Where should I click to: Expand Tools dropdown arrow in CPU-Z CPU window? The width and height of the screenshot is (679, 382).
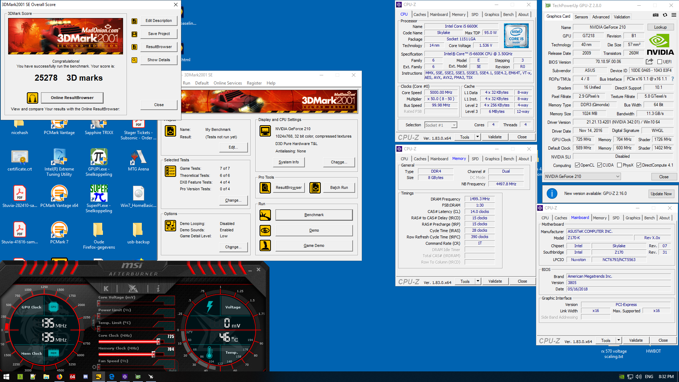coord(477,137)
